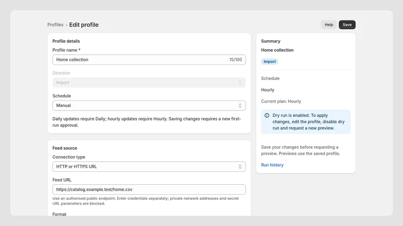
Task: Go back to Profiles breadcrumb
Action: 55,25
